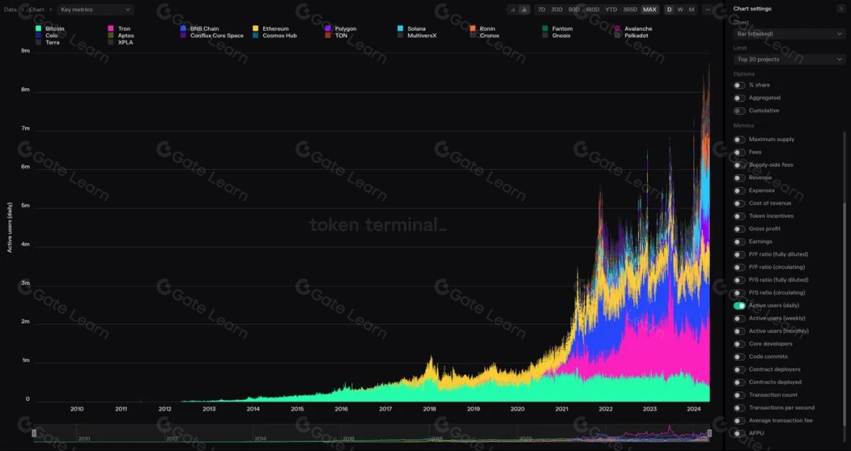Viewport: 851px width, 451px height.
Task: Disable the Active users (daily) toggle
Action: tap(739, 305)
